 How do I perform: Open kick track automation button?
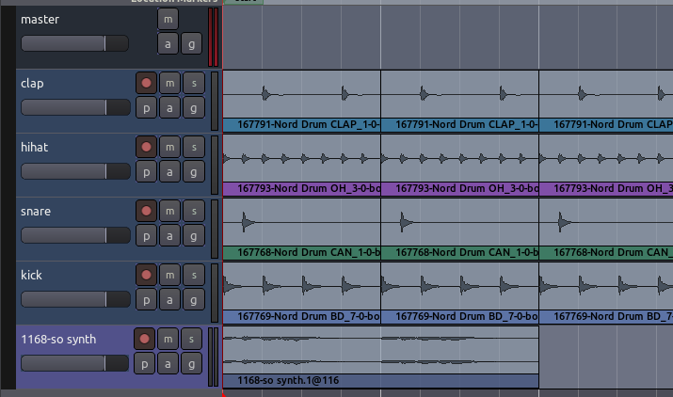170,299
